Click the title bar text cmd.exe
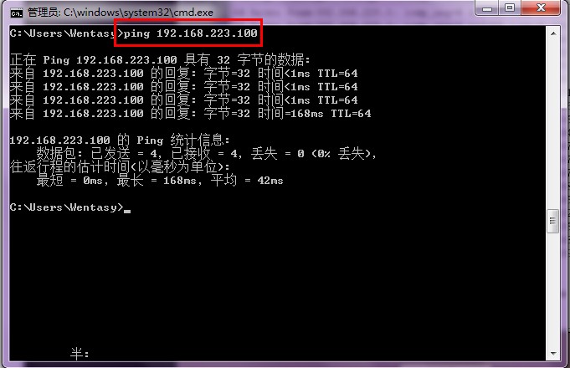This screenshot has height=368, width=570. tap(121, 13)
